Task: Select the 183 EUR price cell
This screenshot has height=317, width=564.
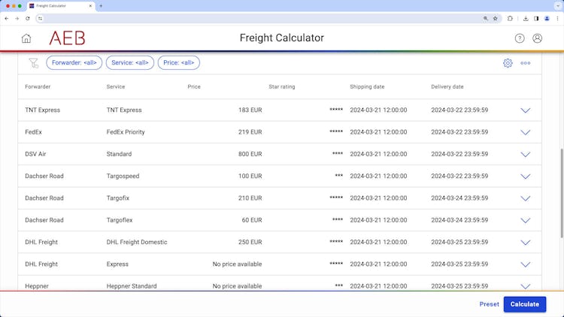Action: [250, 110]
